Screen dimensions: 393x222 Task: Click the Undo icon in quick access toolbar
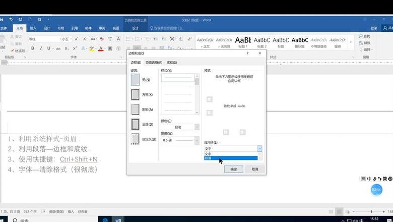click(x=11, y=19)
